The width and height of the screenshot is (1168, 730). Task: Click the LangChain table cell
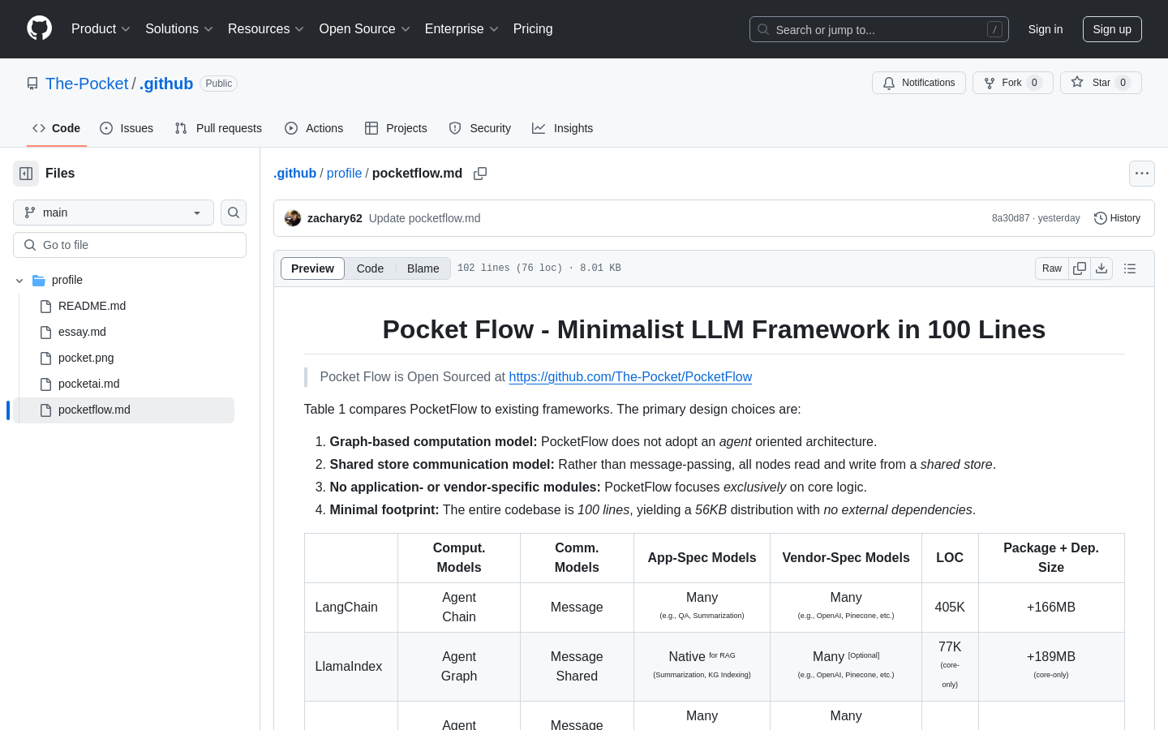pos(351,608)
